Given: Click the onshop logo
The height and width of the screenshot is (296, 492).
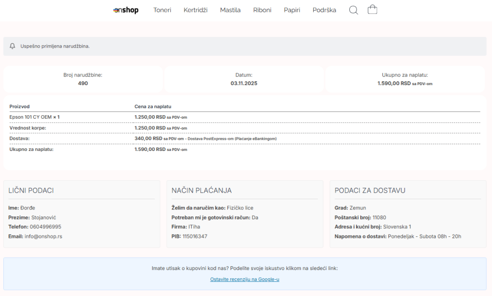Looking at the screenshot, I should [126, 10].
